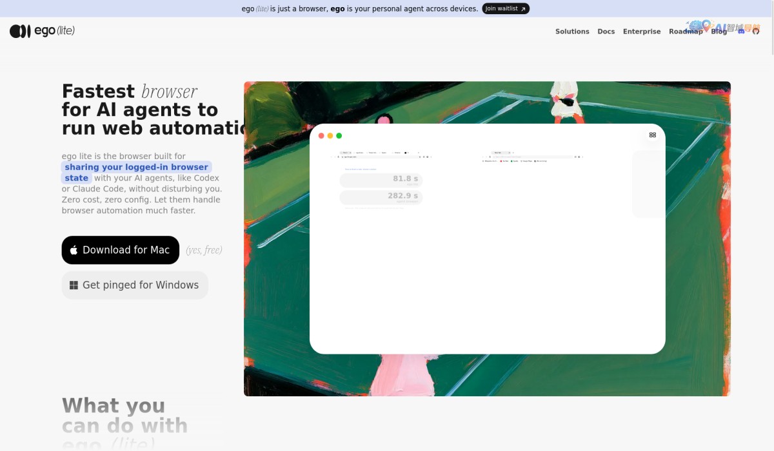View the Roadmap page
The height and width of the screenshot is (451, 774).
click(x=686, y=32)
